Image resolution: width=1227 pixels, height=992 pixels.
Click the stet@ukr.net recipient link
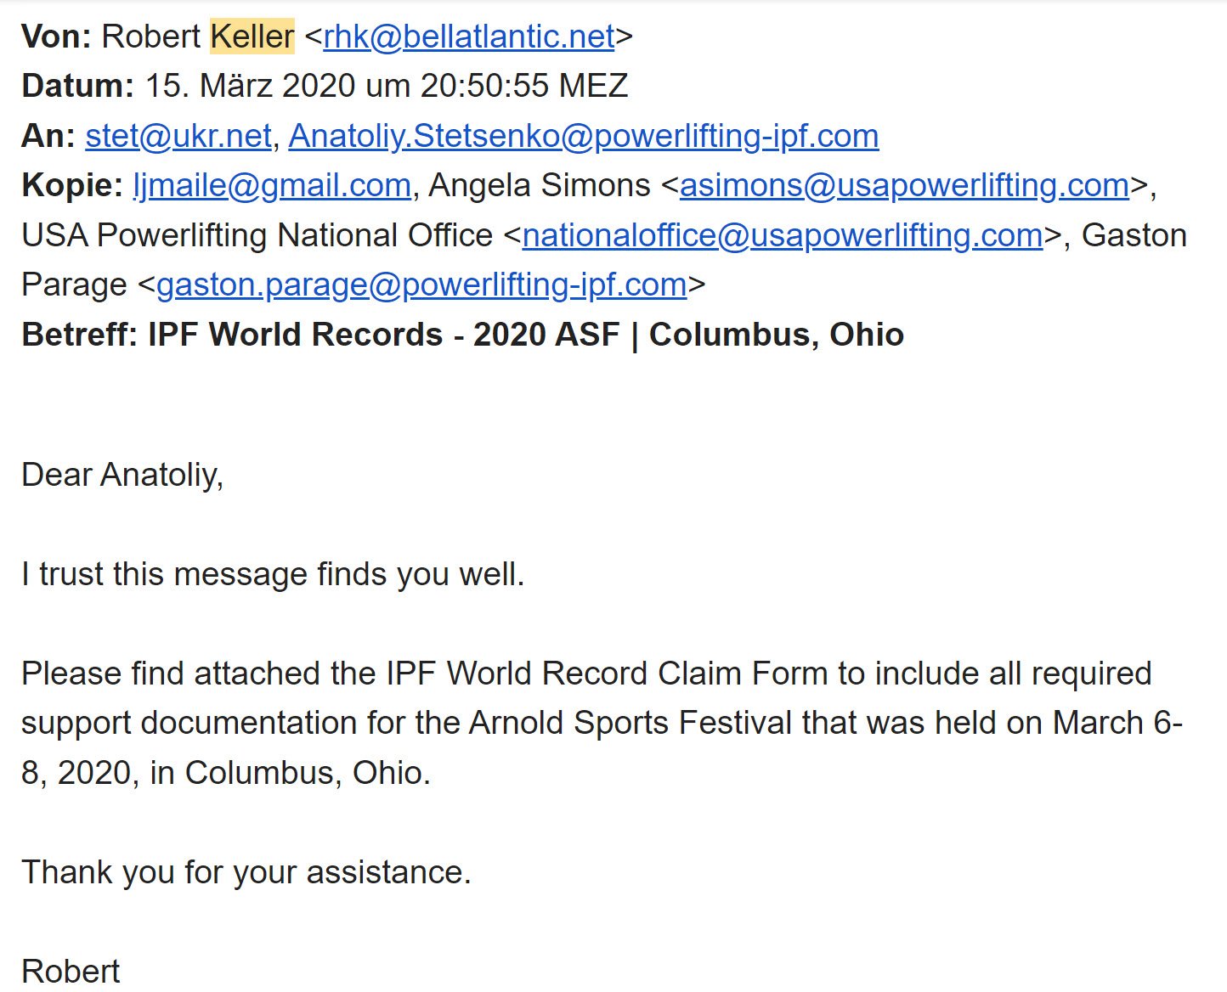pos(178,136)
